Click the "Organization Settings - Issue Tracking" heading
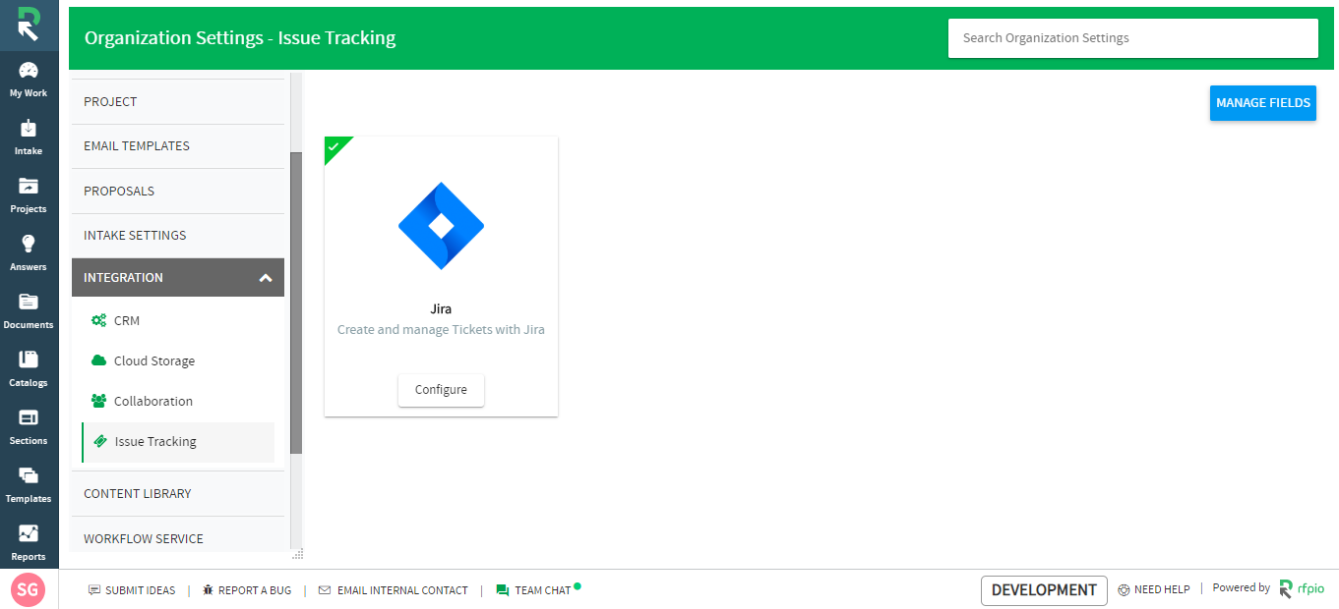This screenshot has height=609, width=1339. [240, 38]
